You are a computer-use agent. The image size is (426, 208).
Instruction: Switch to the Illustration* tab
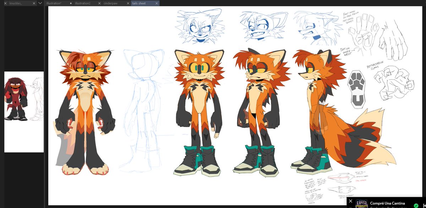[x=59, y=3]
